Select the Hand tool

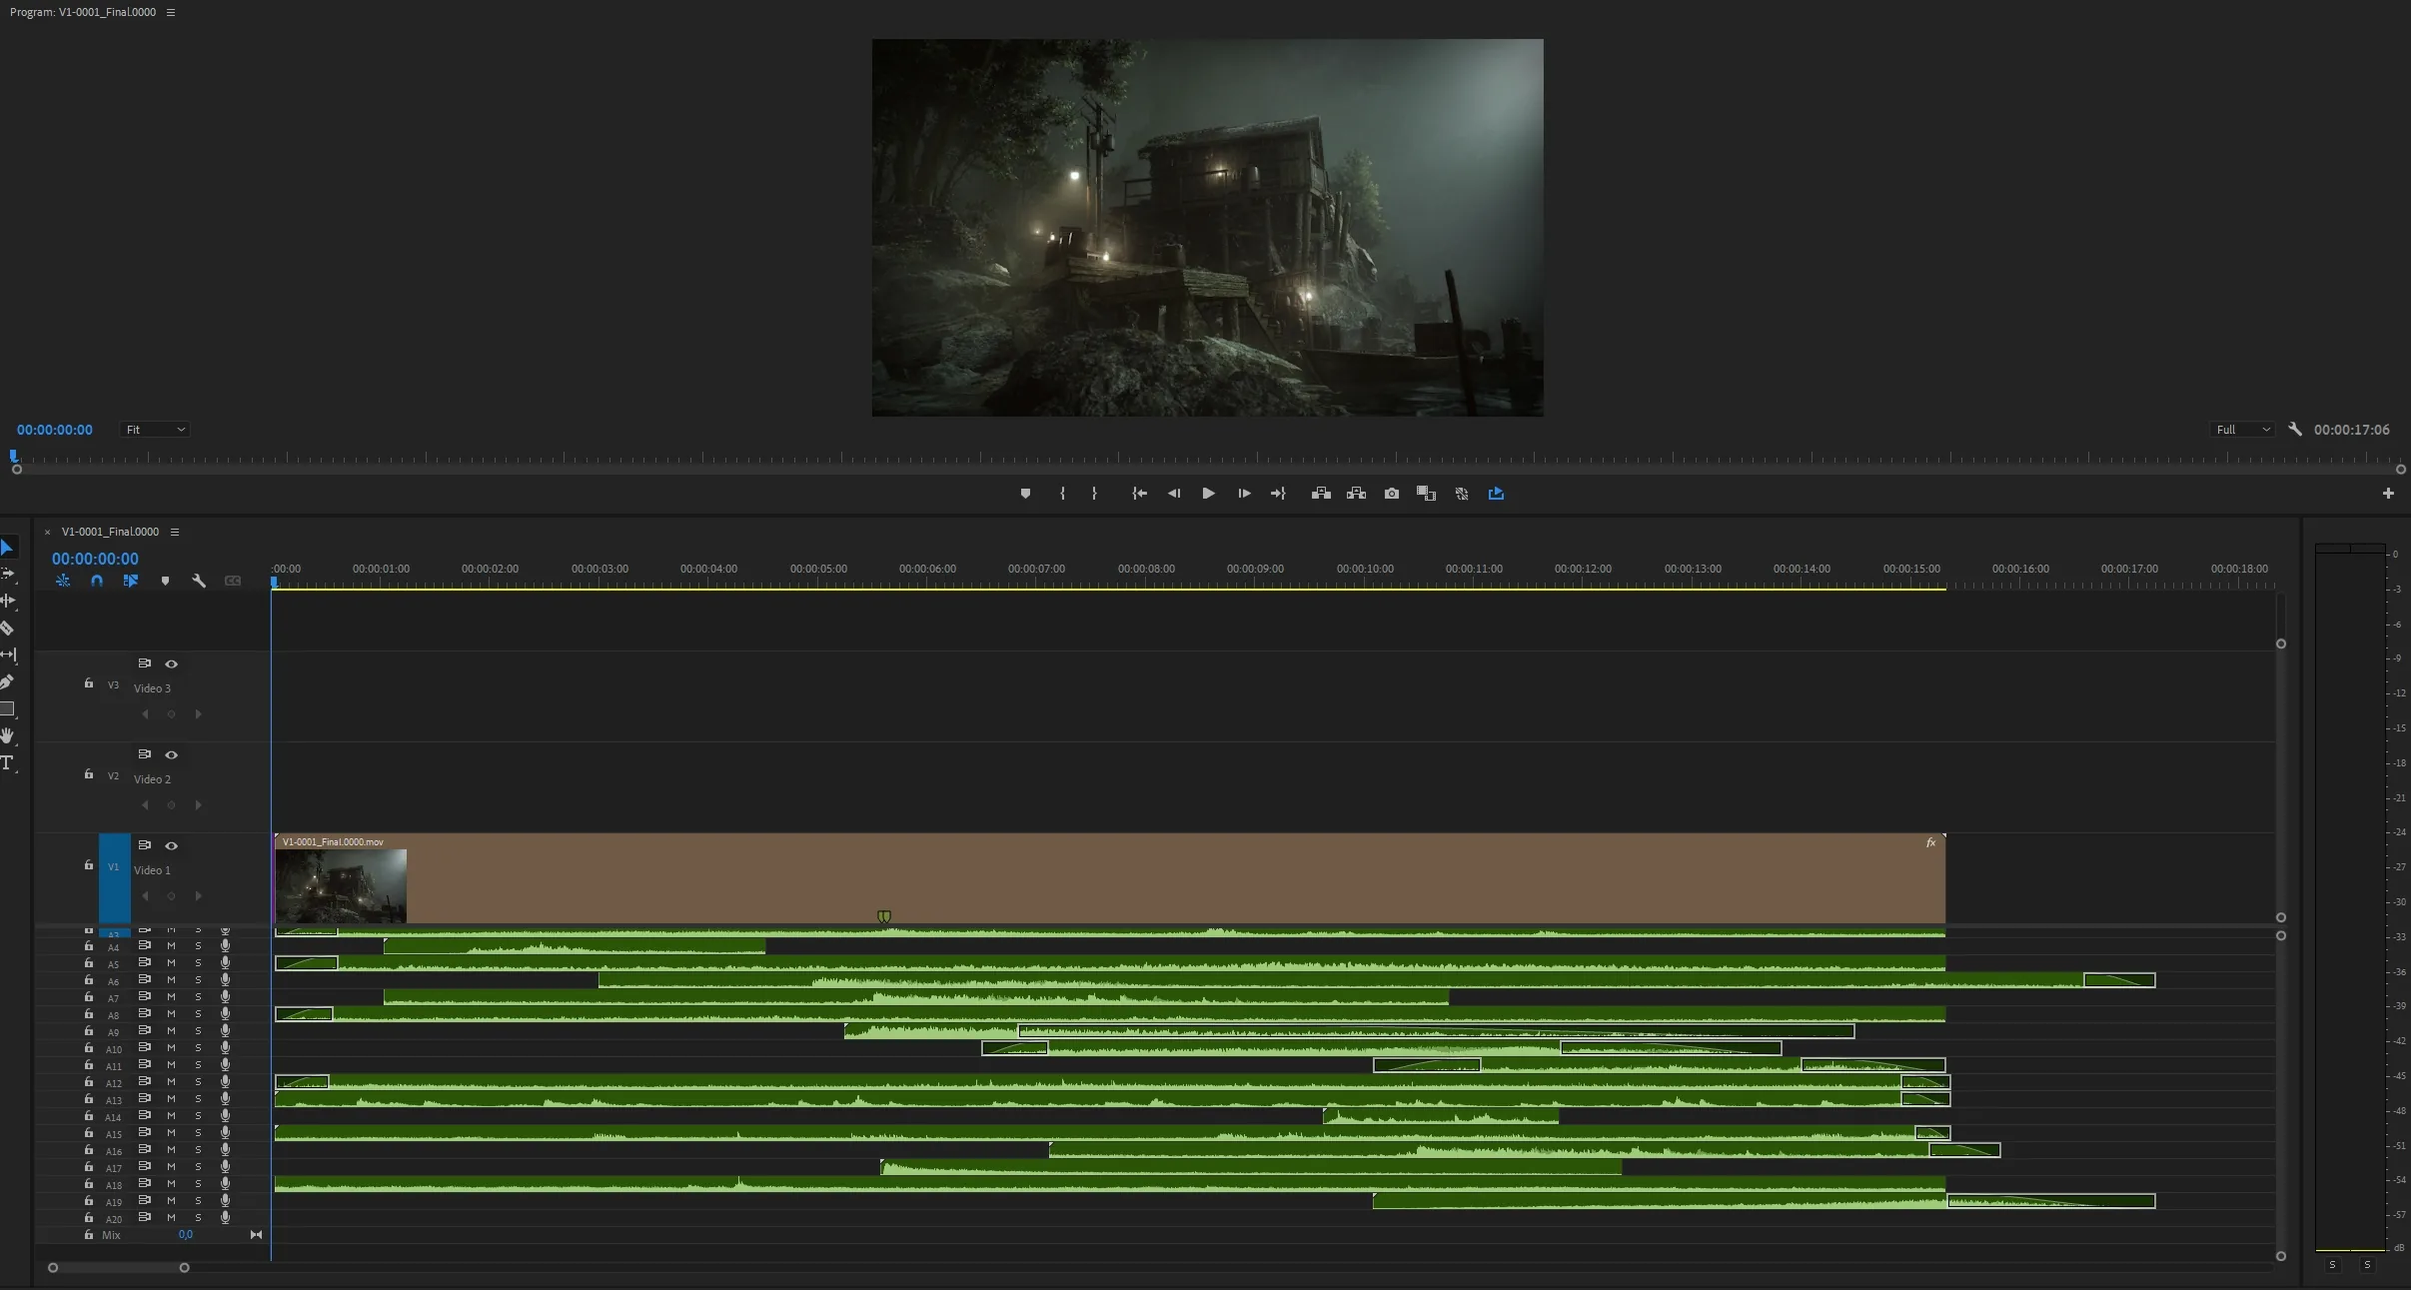tap(7, 735)
